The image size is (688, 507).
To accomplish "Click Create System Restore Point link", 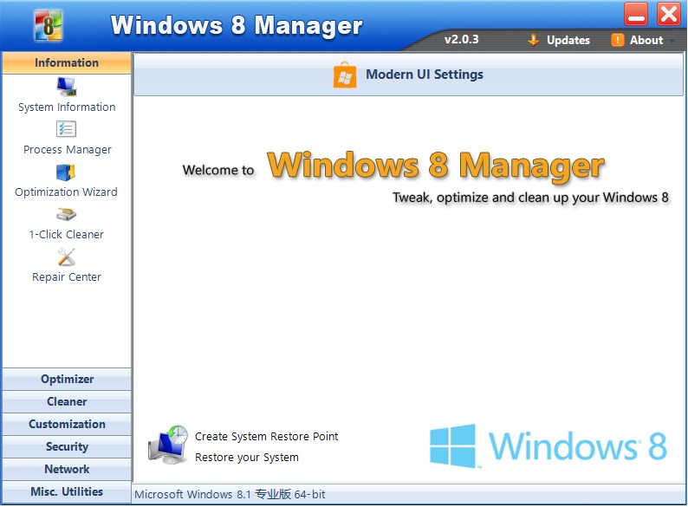I will click(266, 436).
